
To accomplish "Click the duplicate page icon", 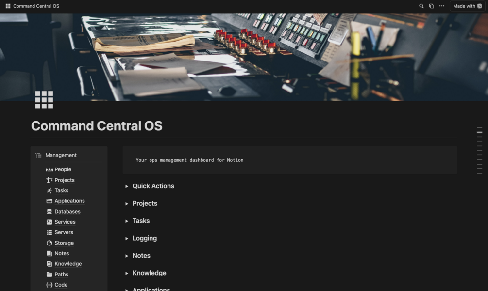I will coord(431,6).
